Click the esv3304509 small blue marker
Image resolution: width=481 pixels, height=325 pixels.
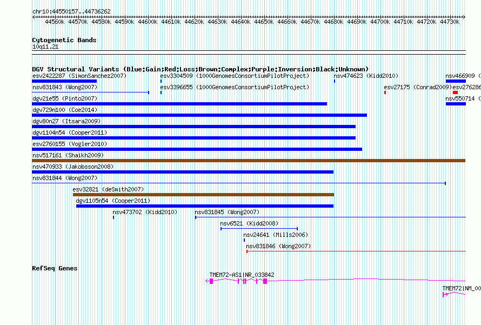(x=161, y=81)
